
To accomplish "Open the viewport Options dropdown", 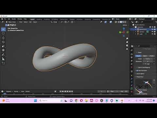I will [125, 25].
